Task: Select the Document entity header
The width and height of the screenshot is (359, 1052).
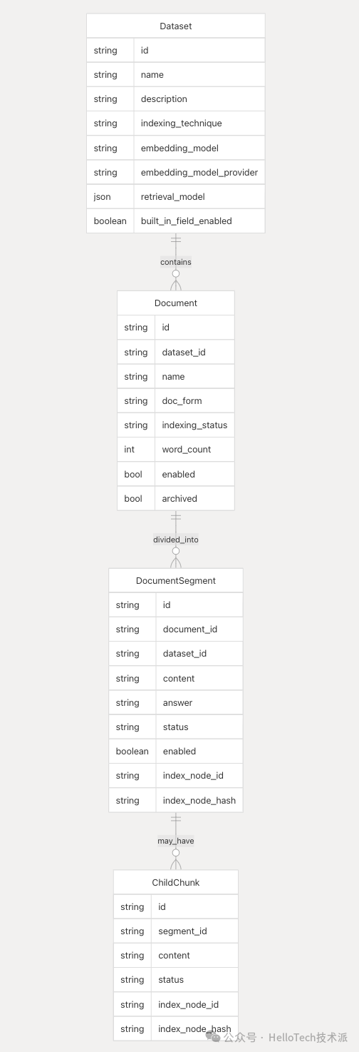Action: tap(176, 303)
